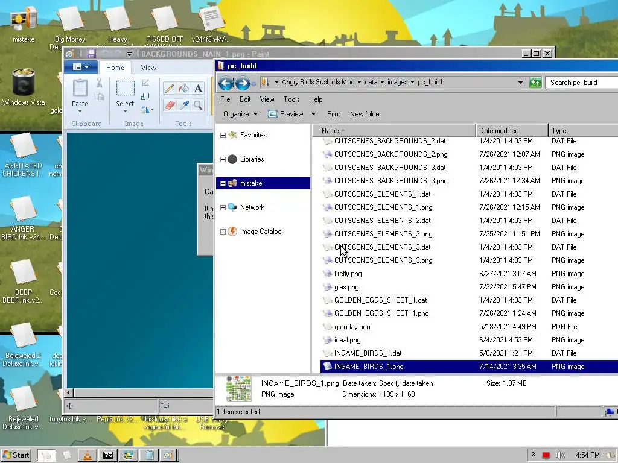Image resolution: width=618 pixels, height=463 pixels.
Task: Expand the mistake tree node
Action: coord(223,183)
